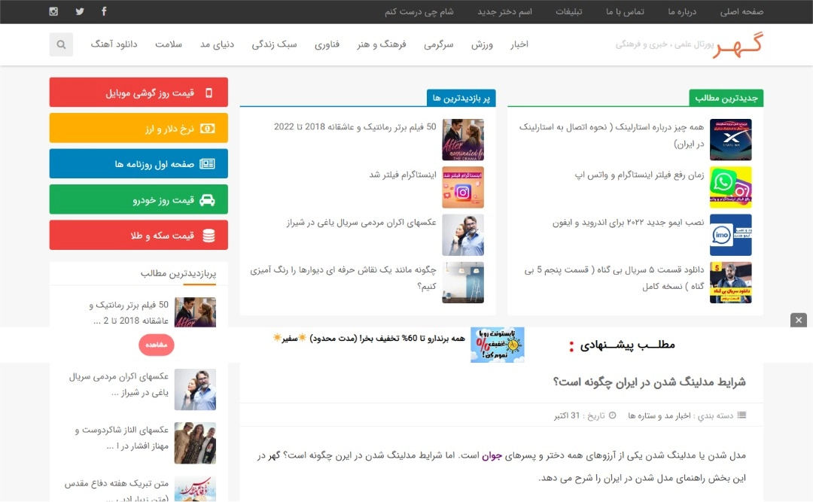Open the Instagram social icon in top bar
This screenshot has width=813, height=502.
pyautogui.click(x=53, y=11)
